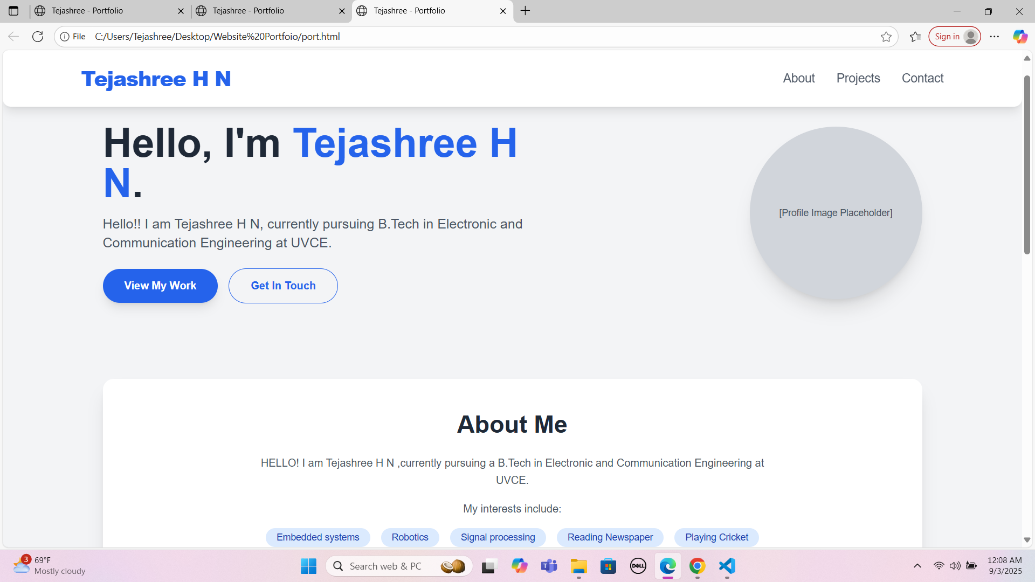Launch Visual Studio Code from taskbar
Screen dimensions: 1035x582
727,566
